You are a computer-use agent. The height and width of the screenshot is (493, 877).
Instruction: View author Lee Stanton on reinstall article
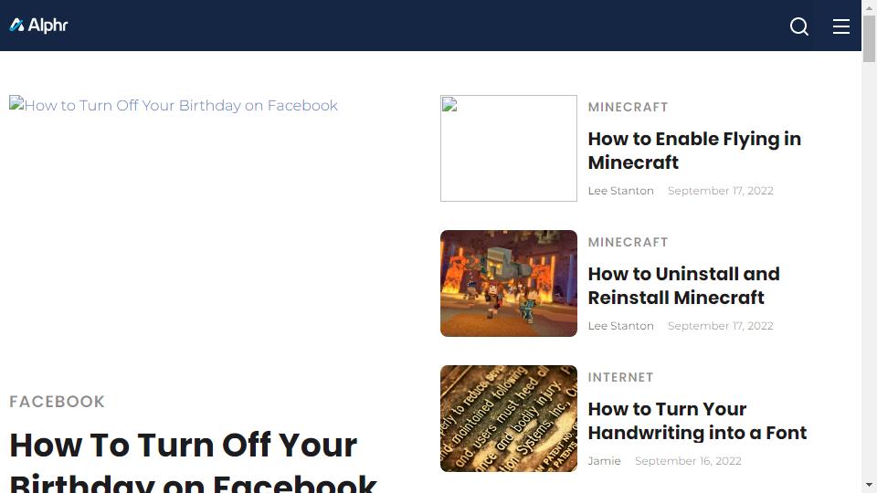click(620, 326)
